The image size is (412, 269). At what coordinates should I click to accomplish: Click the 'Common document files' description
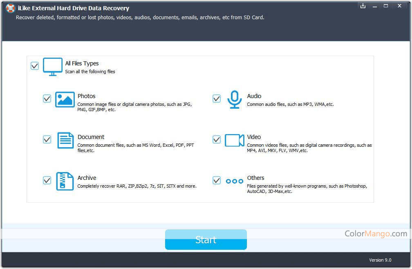(136, 148)
